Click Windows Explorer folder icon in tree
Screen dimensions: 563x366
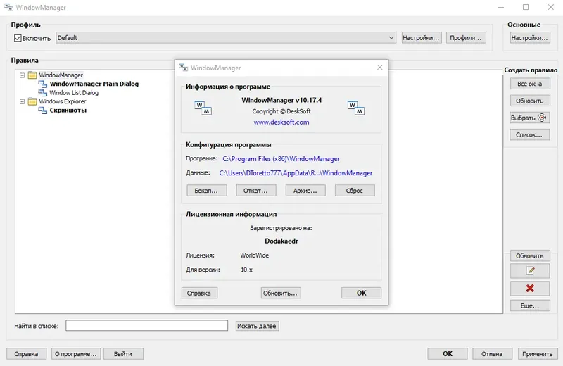pyautogui.click(x=32, y=101)
